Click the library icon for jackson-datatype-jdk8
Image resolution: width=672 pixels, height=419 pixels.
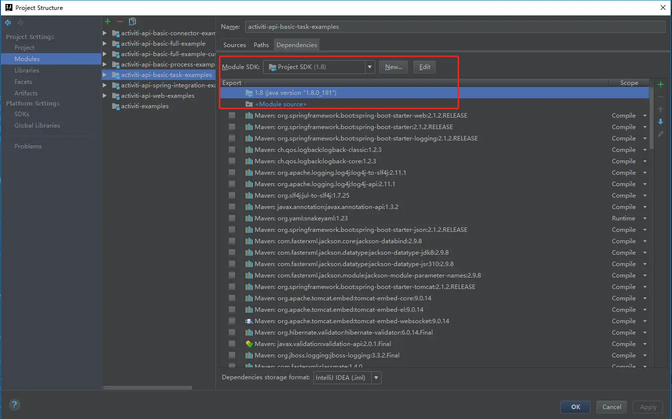coord(249,253)
